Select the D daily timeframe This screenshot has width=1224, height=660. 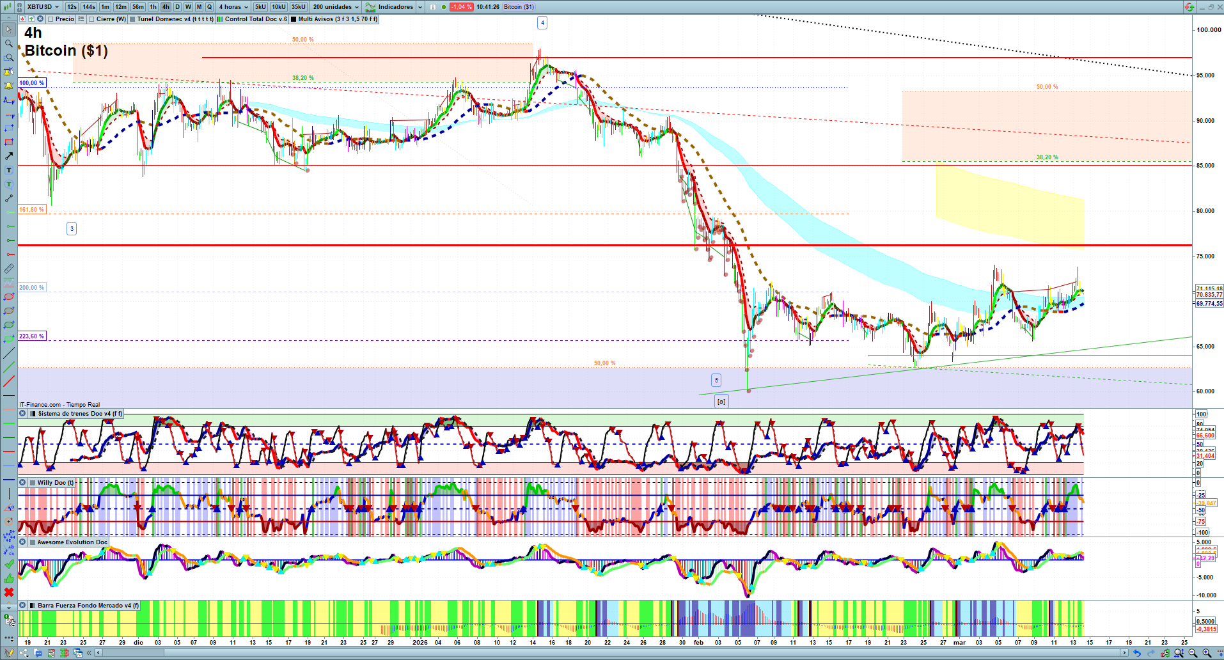[177, 7]
